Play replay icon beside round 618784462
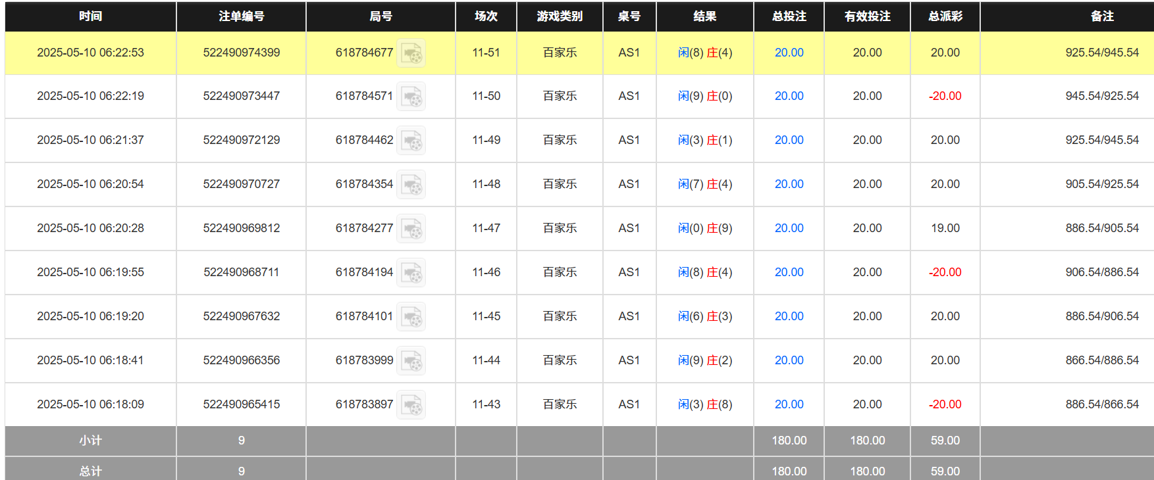Screen dimensions: 1154x480 pyautogui.click(x=411, y=141)
